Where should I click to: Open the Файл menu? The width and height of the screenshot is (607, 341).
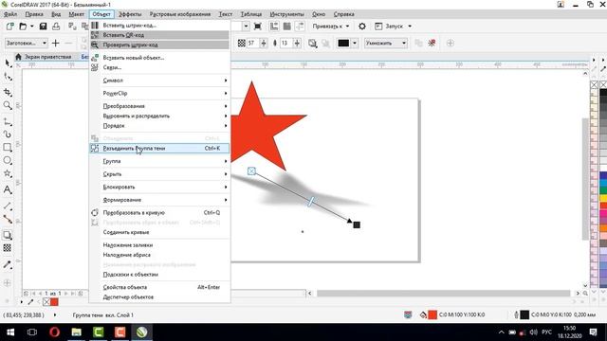(10, 14)
